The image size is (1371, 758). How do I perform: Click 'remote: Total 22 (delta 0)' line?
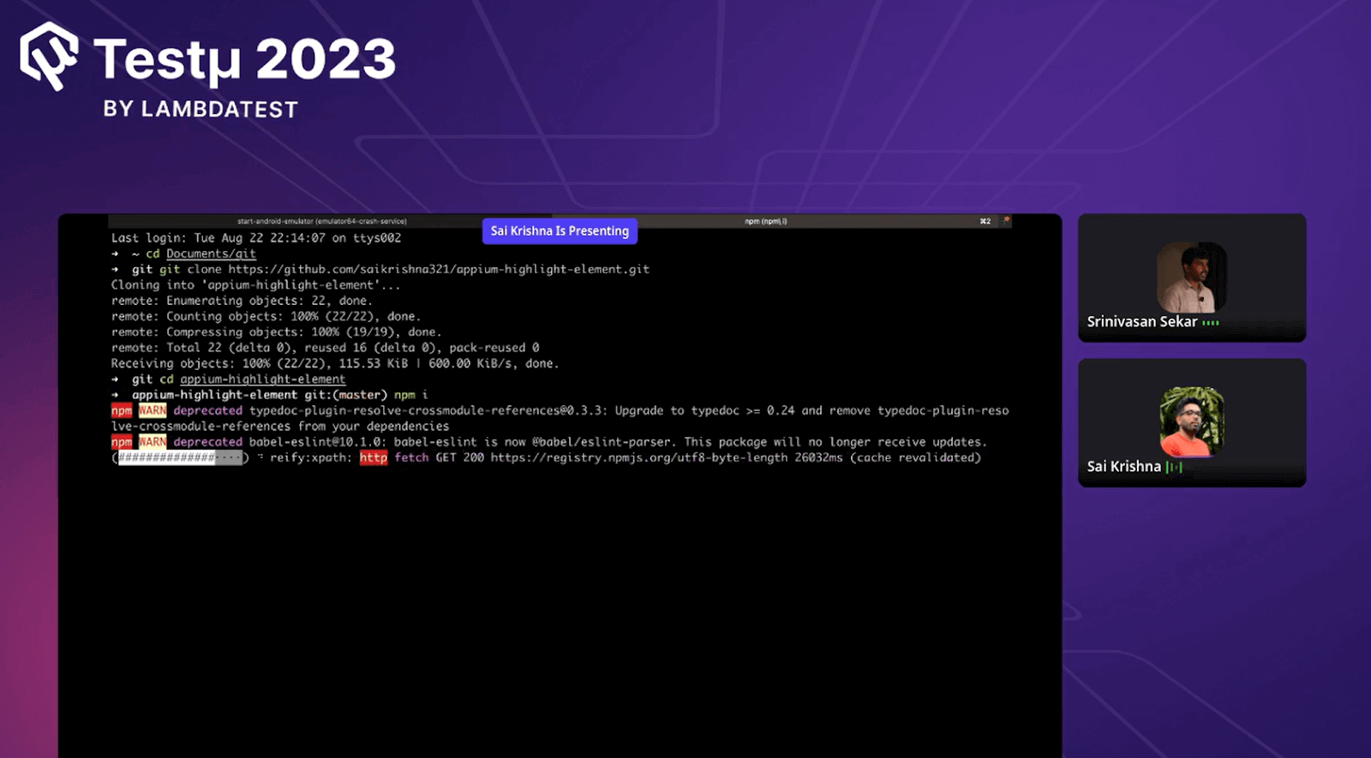tap(325, 348)
